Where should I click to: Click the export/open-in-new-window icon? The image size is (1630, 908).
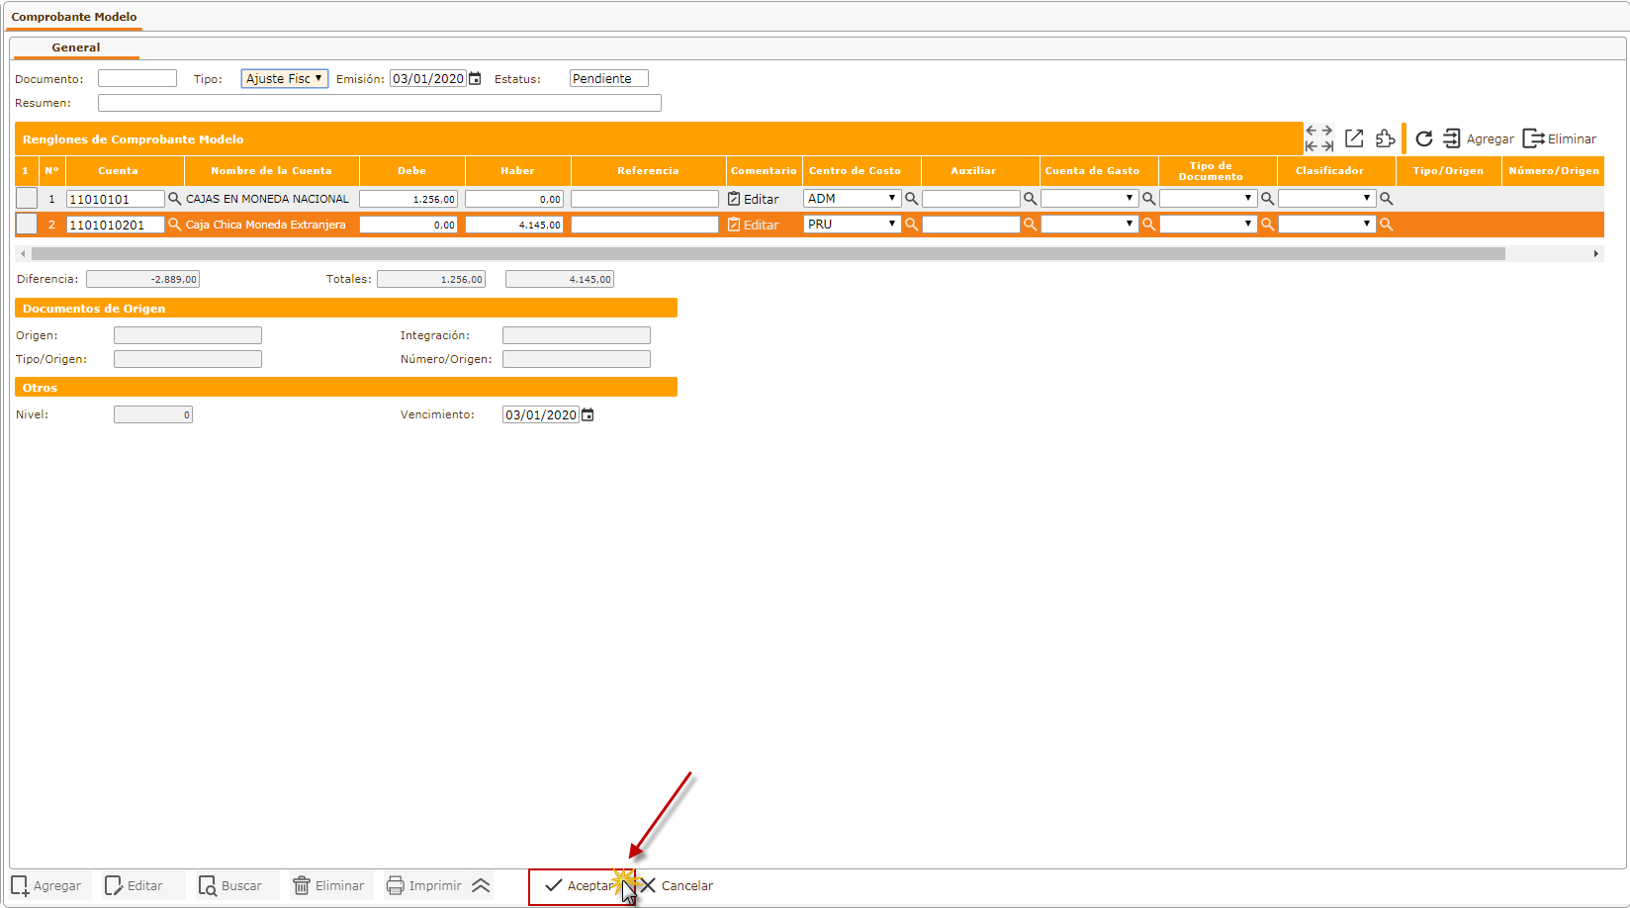pyautogui.click(x=1354, y=138)
